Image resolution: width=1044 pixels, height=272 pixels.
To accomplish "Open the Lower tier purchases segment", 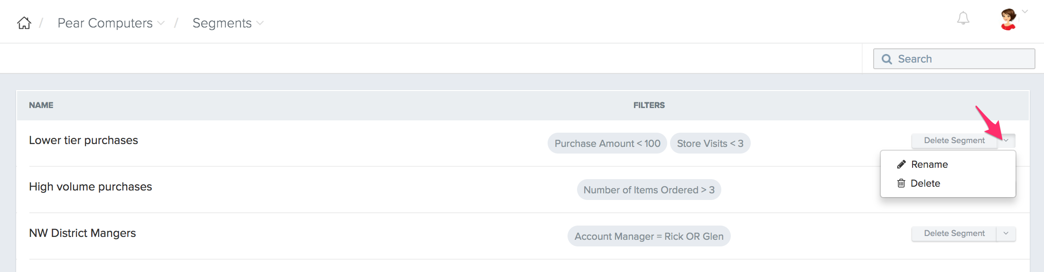I will pyautogui.click(x=84, y=140).
